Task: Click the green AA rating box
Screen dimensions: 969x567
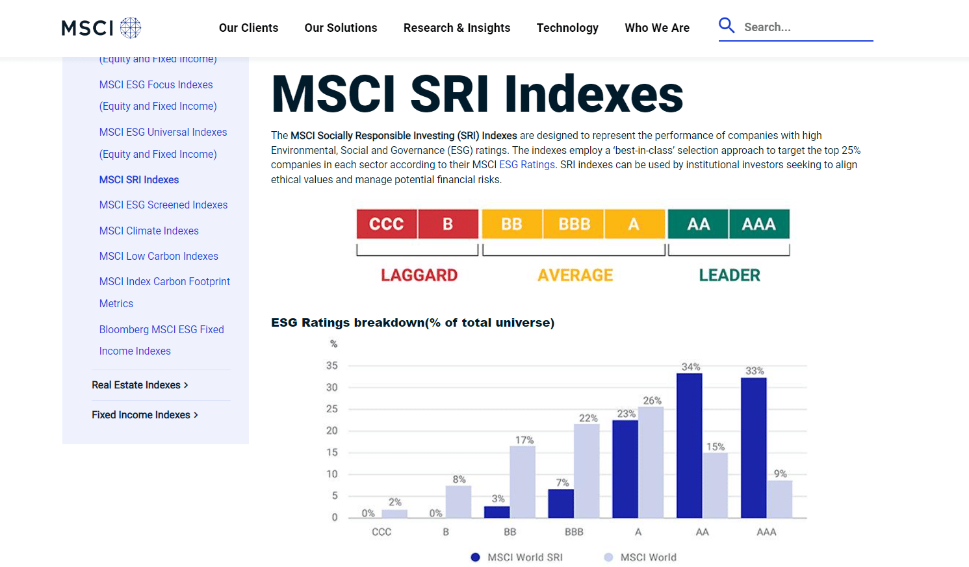Action: pos(699,224)
